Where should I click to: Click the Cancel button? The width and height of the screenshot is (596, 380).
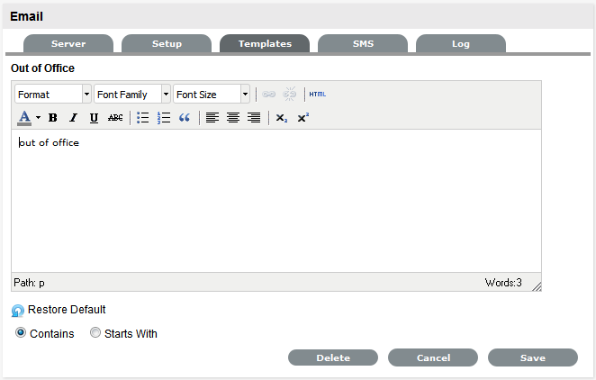click(x=433, y=357)
